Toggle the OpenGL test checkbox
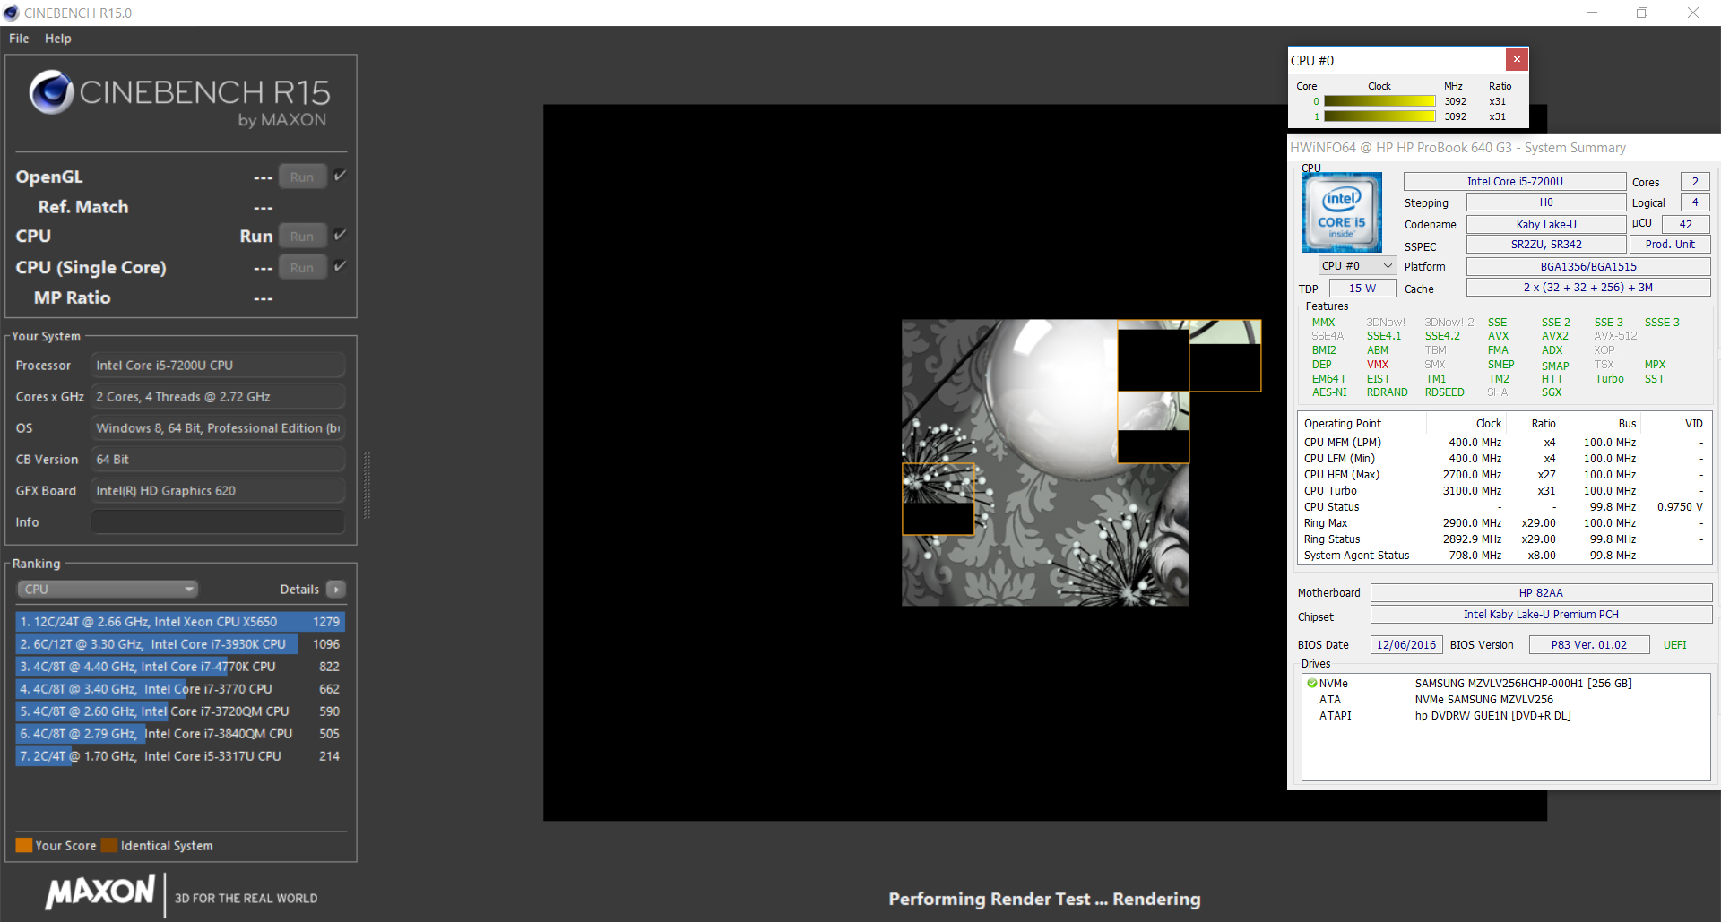Image resolution: width=1721 pixels, height=922 pixels. (340, 177)
